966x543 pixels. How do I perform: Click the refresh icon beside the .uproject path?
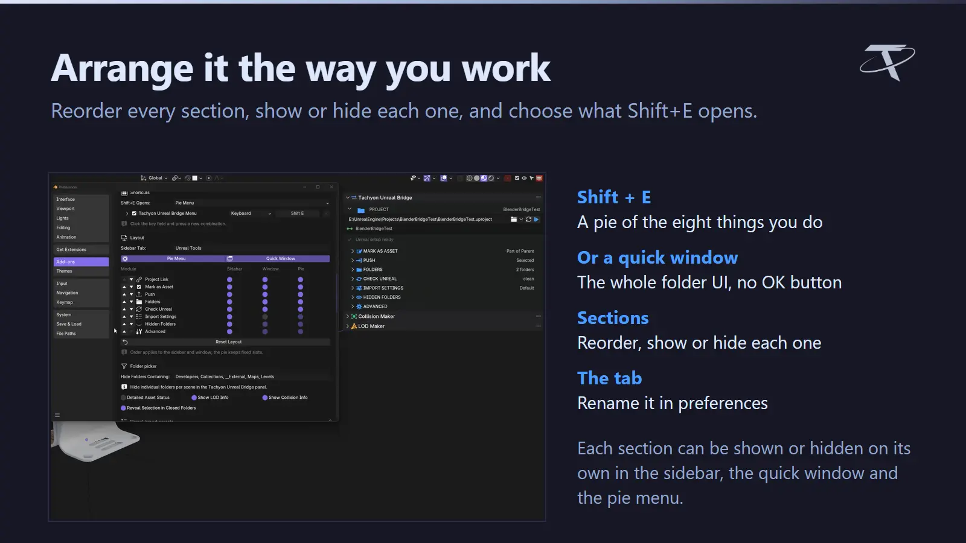pyautogui.click(x=528, y=220)
